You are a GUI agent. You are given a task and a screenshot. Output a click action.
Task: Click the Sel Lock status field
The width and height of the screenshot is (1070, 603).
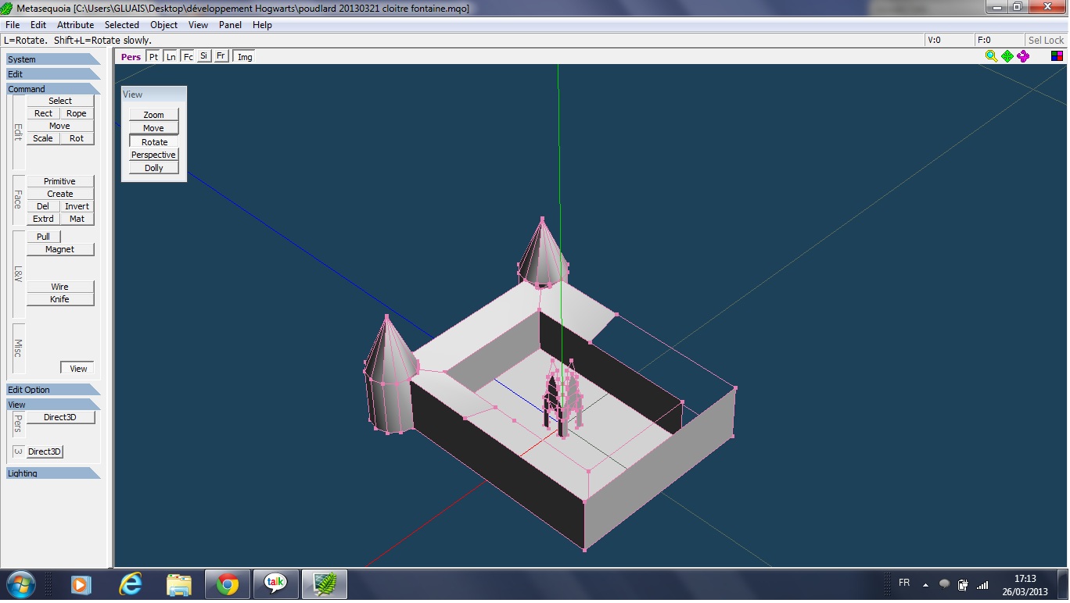pos(1046,40)
